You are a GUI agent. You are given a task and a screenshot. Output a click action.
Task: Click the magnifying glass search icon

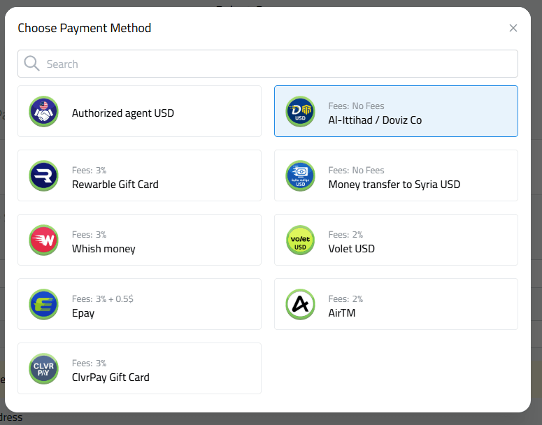31,63
